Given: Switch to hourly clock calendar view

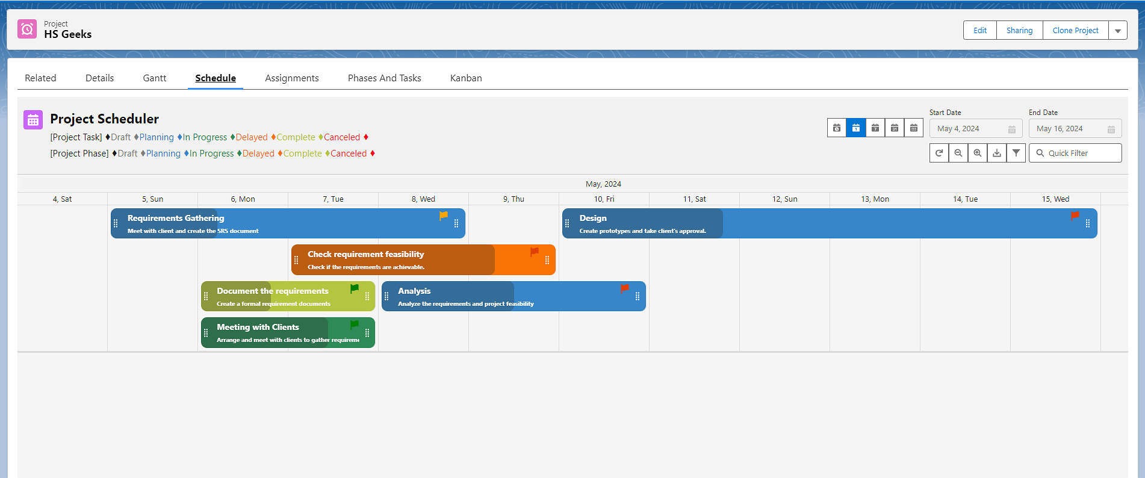Looking at the screenshot, I should [837, 128].
